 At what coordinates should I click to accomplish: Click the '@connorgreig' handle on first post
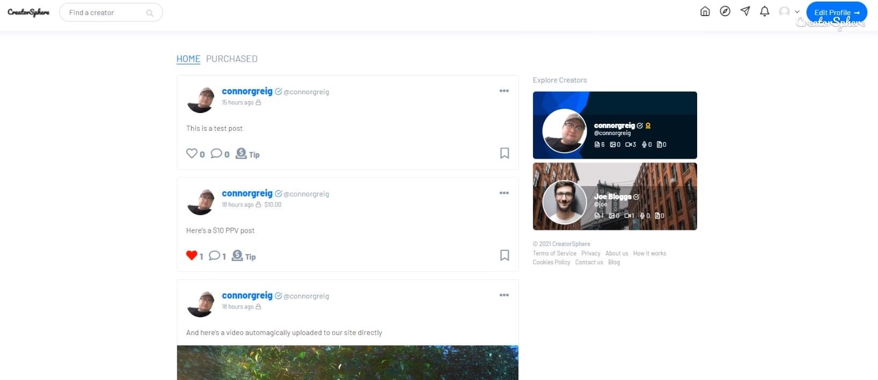point(306,92)
